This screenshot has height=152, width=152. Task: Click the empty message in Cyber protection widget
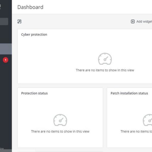point(105,70)
